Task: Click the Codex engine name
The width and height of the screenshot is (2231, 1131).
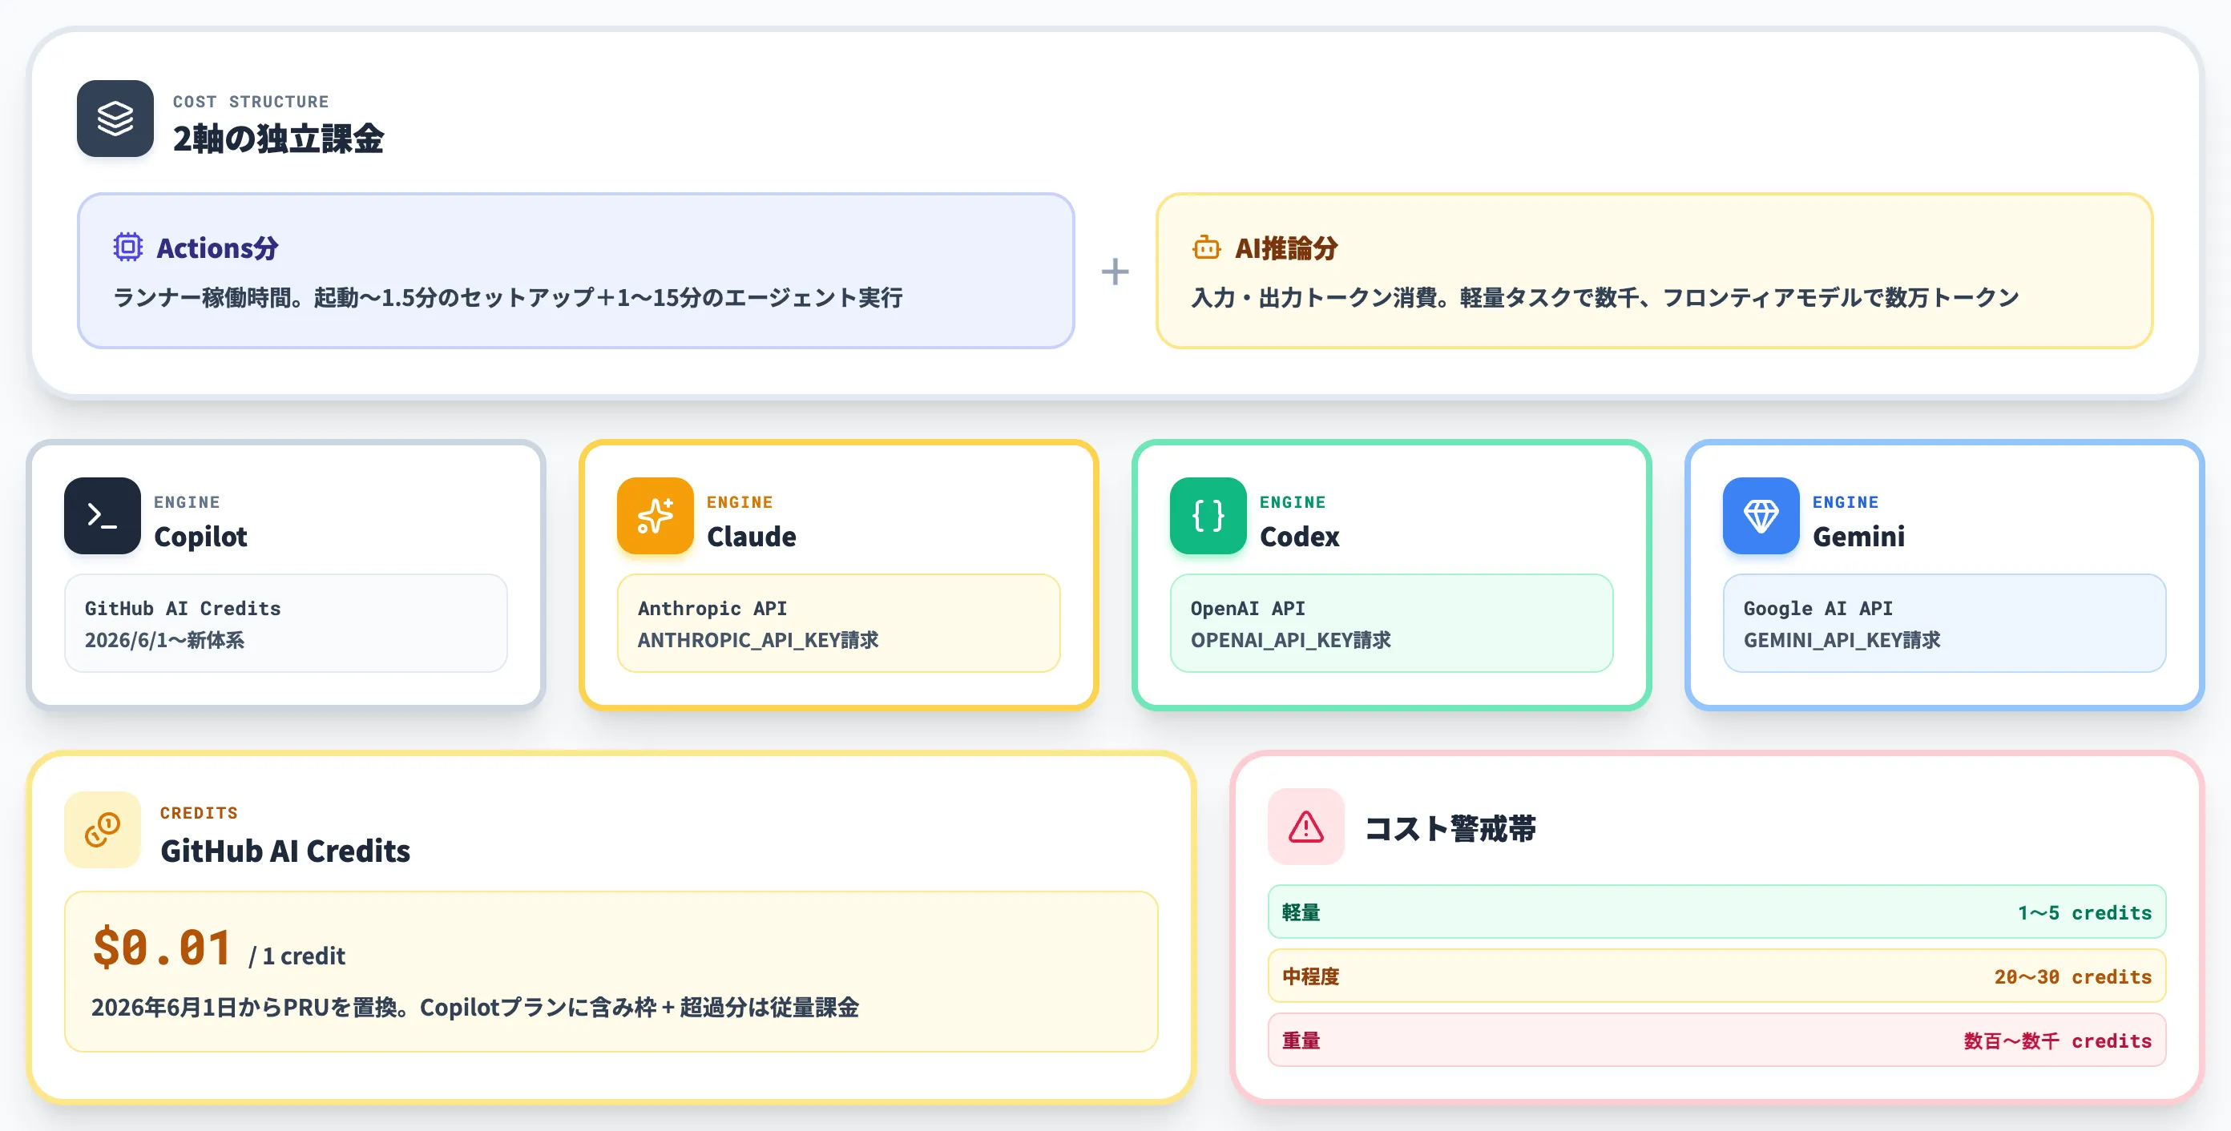Action: coord(1299,537)
